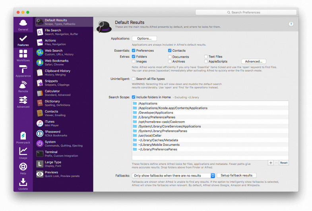Click the blue help question mark

[x=291, y=24]
